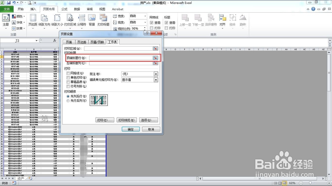Click the 页边距 margins icon

[33, 19]
